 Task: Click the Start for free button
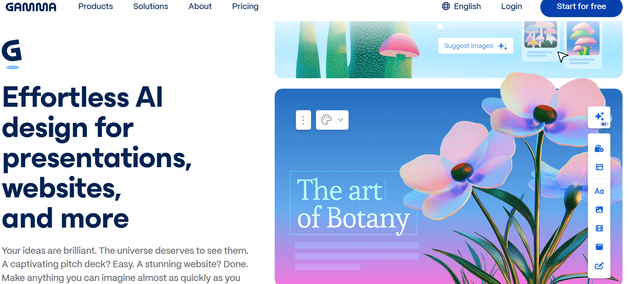point(581,7)
